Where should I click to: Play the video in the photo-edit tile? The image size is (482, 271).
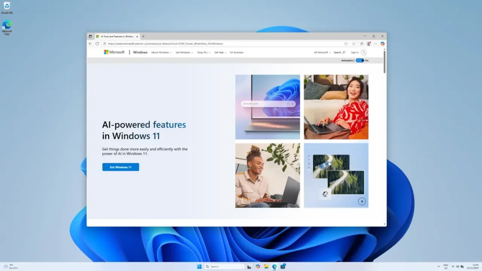point(362,202)
